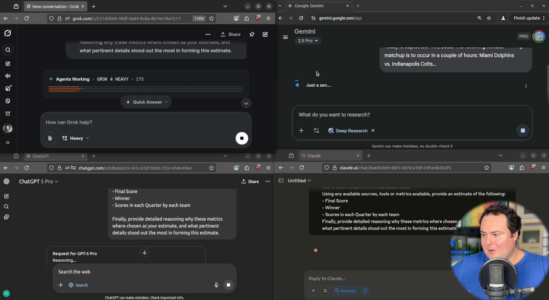The image size is (549, 300).
Task: Stop ChatGPT response generation
Action: tap(228, 285)
